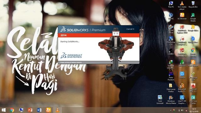Viewport: 201px width, 113px height.
Task: Open Foxit Reader desktop shortcut
Action: tap(193, 63)
